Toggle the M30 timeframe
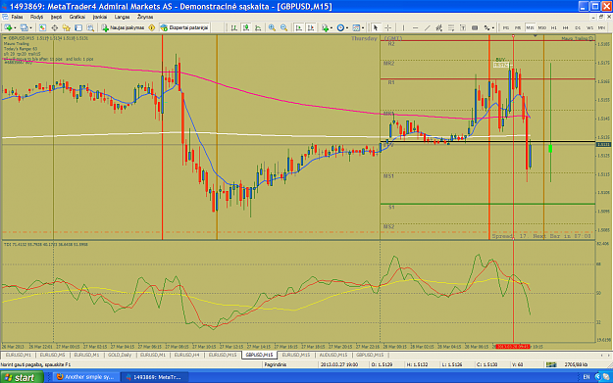The height and width of the screenshot is (383, 613). 541,27
